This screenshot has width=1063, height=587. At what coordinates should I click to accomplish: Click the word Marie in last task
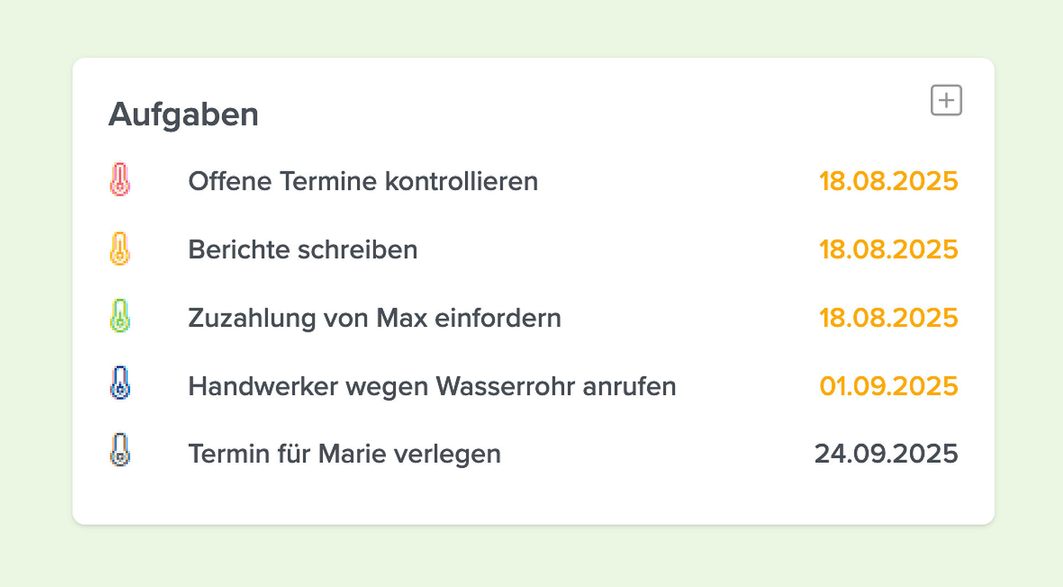coord(352,454)
